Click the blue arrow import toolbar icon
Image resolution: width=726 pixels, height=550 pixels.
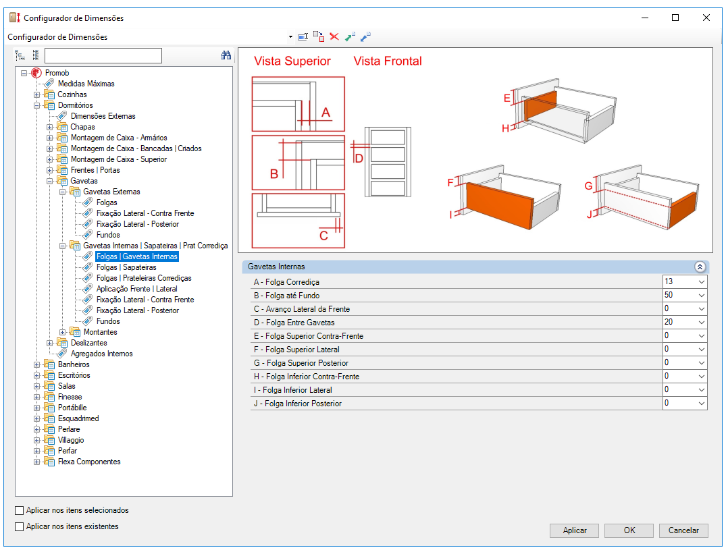365,36
